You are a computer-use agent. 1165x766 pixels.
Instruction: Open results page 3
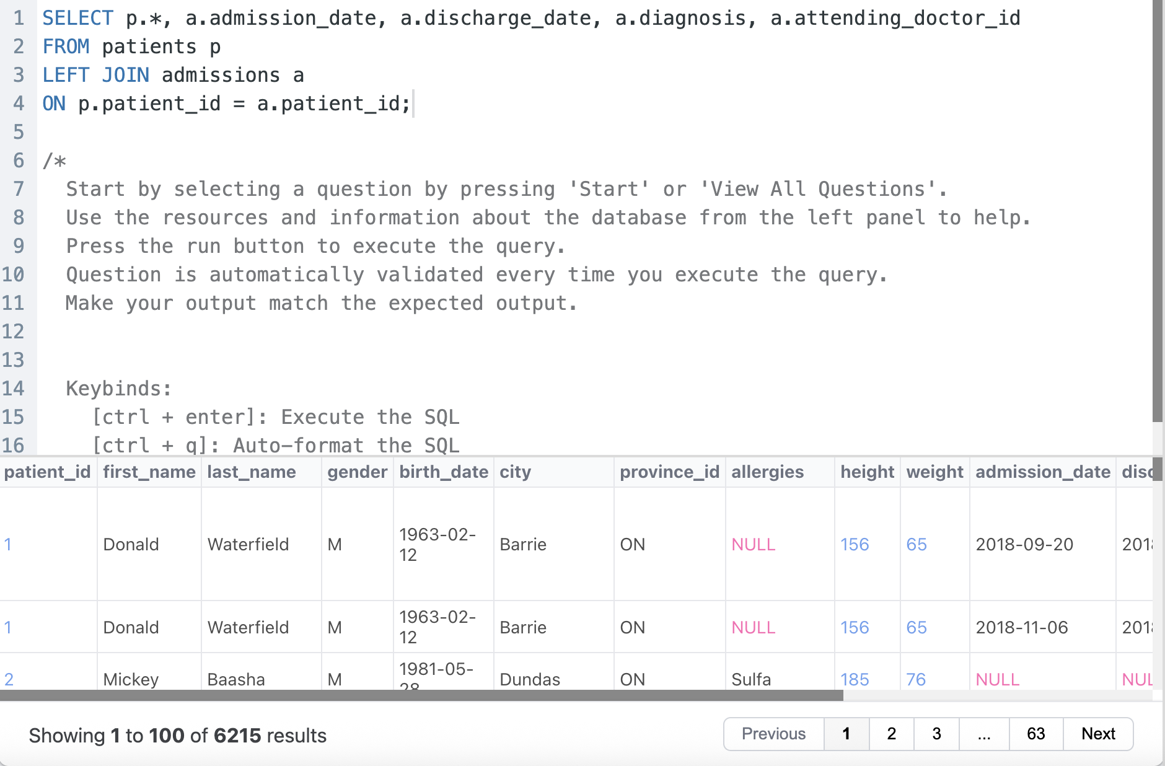pos(936,734)
